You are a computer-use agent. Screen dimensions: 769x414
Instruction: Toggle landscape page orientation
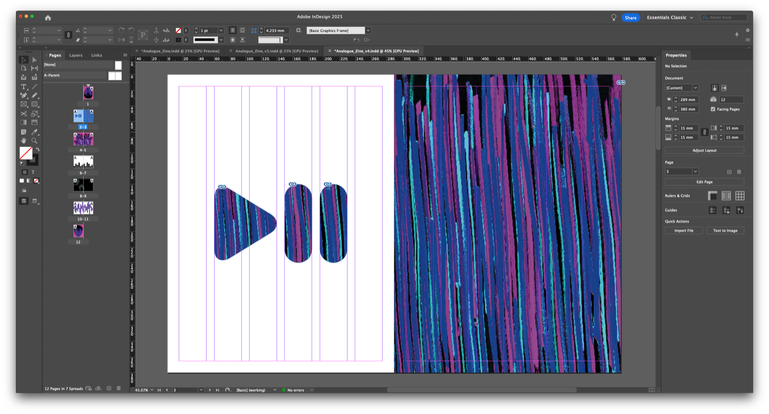[x=724, y=88]
